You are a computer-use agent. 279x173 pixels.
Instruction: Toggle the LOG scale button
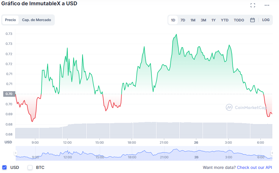(x=266, y=20)
